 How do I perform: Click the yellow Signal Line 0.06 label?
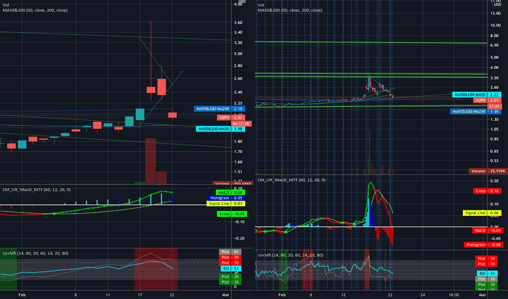click(x=482, y=213)
